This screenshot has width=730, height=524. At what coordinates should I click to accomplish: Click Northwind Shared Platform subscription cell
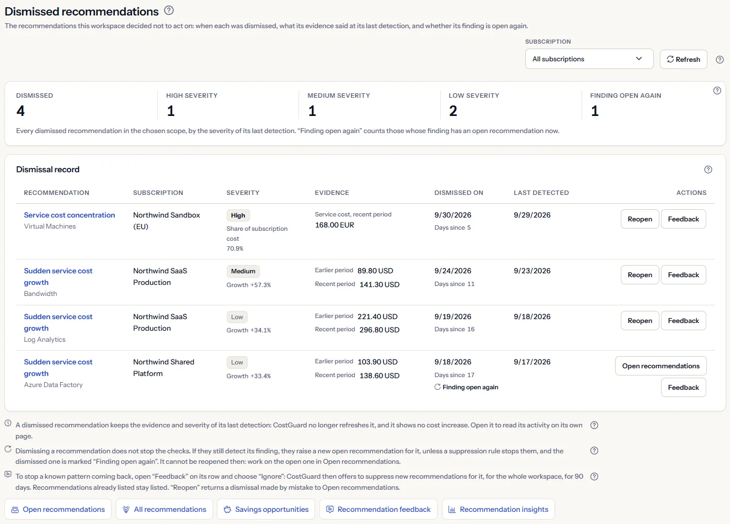(x=164, y=368)
